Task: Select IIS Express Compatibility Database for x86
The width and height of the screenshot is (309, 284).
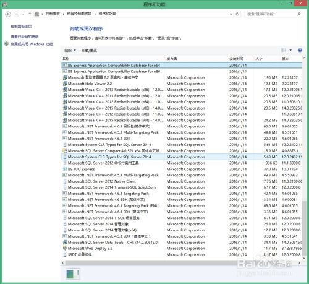Action: coord(182,71)
